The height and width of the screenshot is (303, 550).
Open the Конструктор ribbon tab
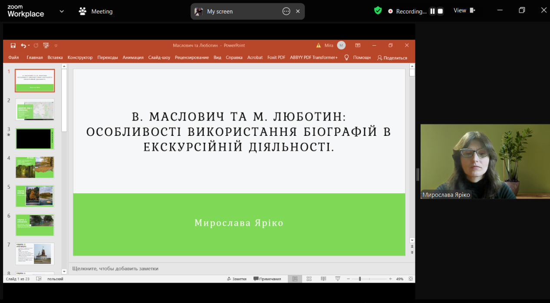click(80, 57)
